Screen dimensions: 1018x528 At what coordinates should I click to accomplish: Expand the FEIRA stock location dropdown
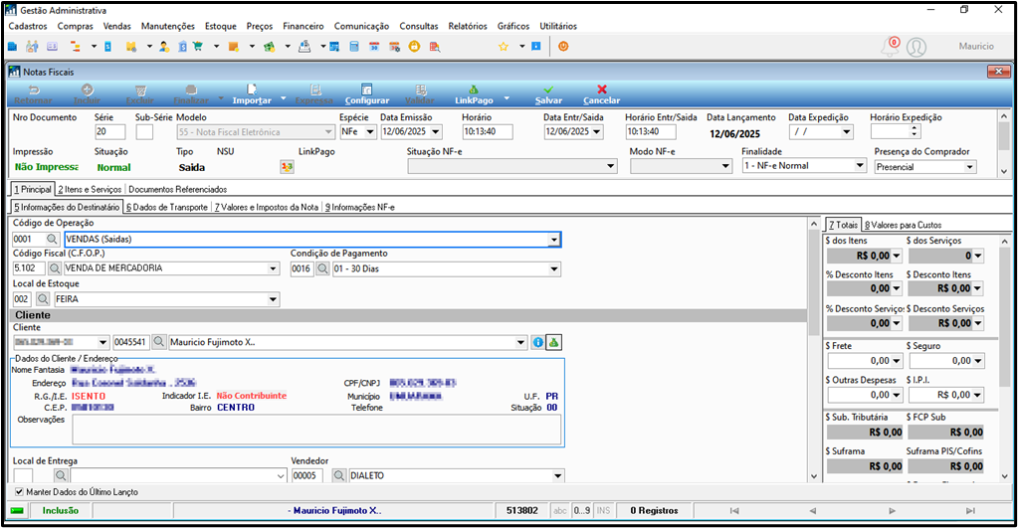click(x=274, y=299)
